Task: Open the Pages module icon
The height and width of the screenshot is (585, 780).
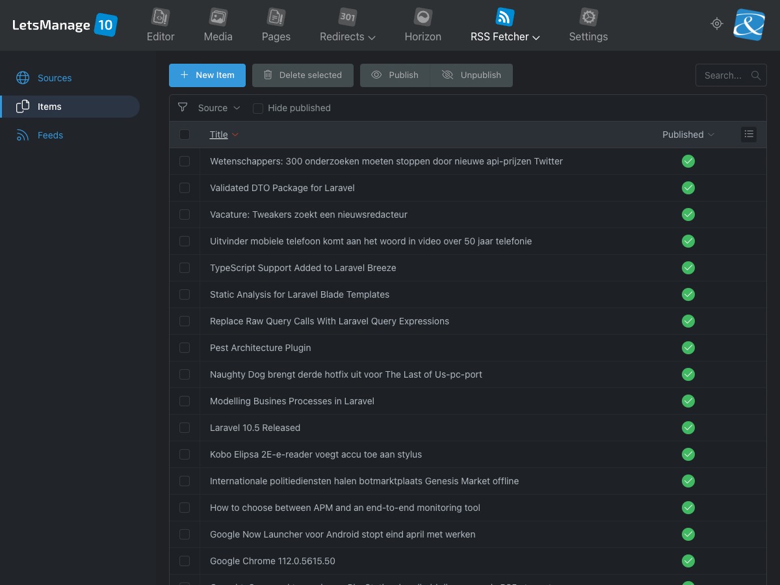Action: point(276,17)
